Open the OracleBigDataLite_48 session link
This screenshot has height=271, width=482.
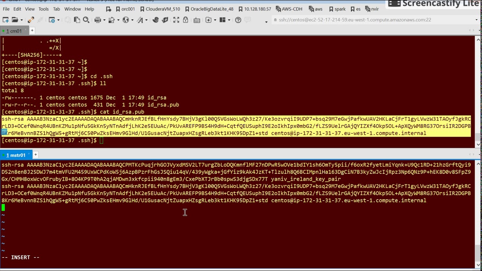click(209, 9)
